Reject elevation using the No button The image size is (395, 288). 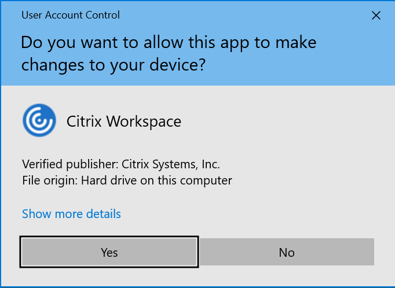287,252
